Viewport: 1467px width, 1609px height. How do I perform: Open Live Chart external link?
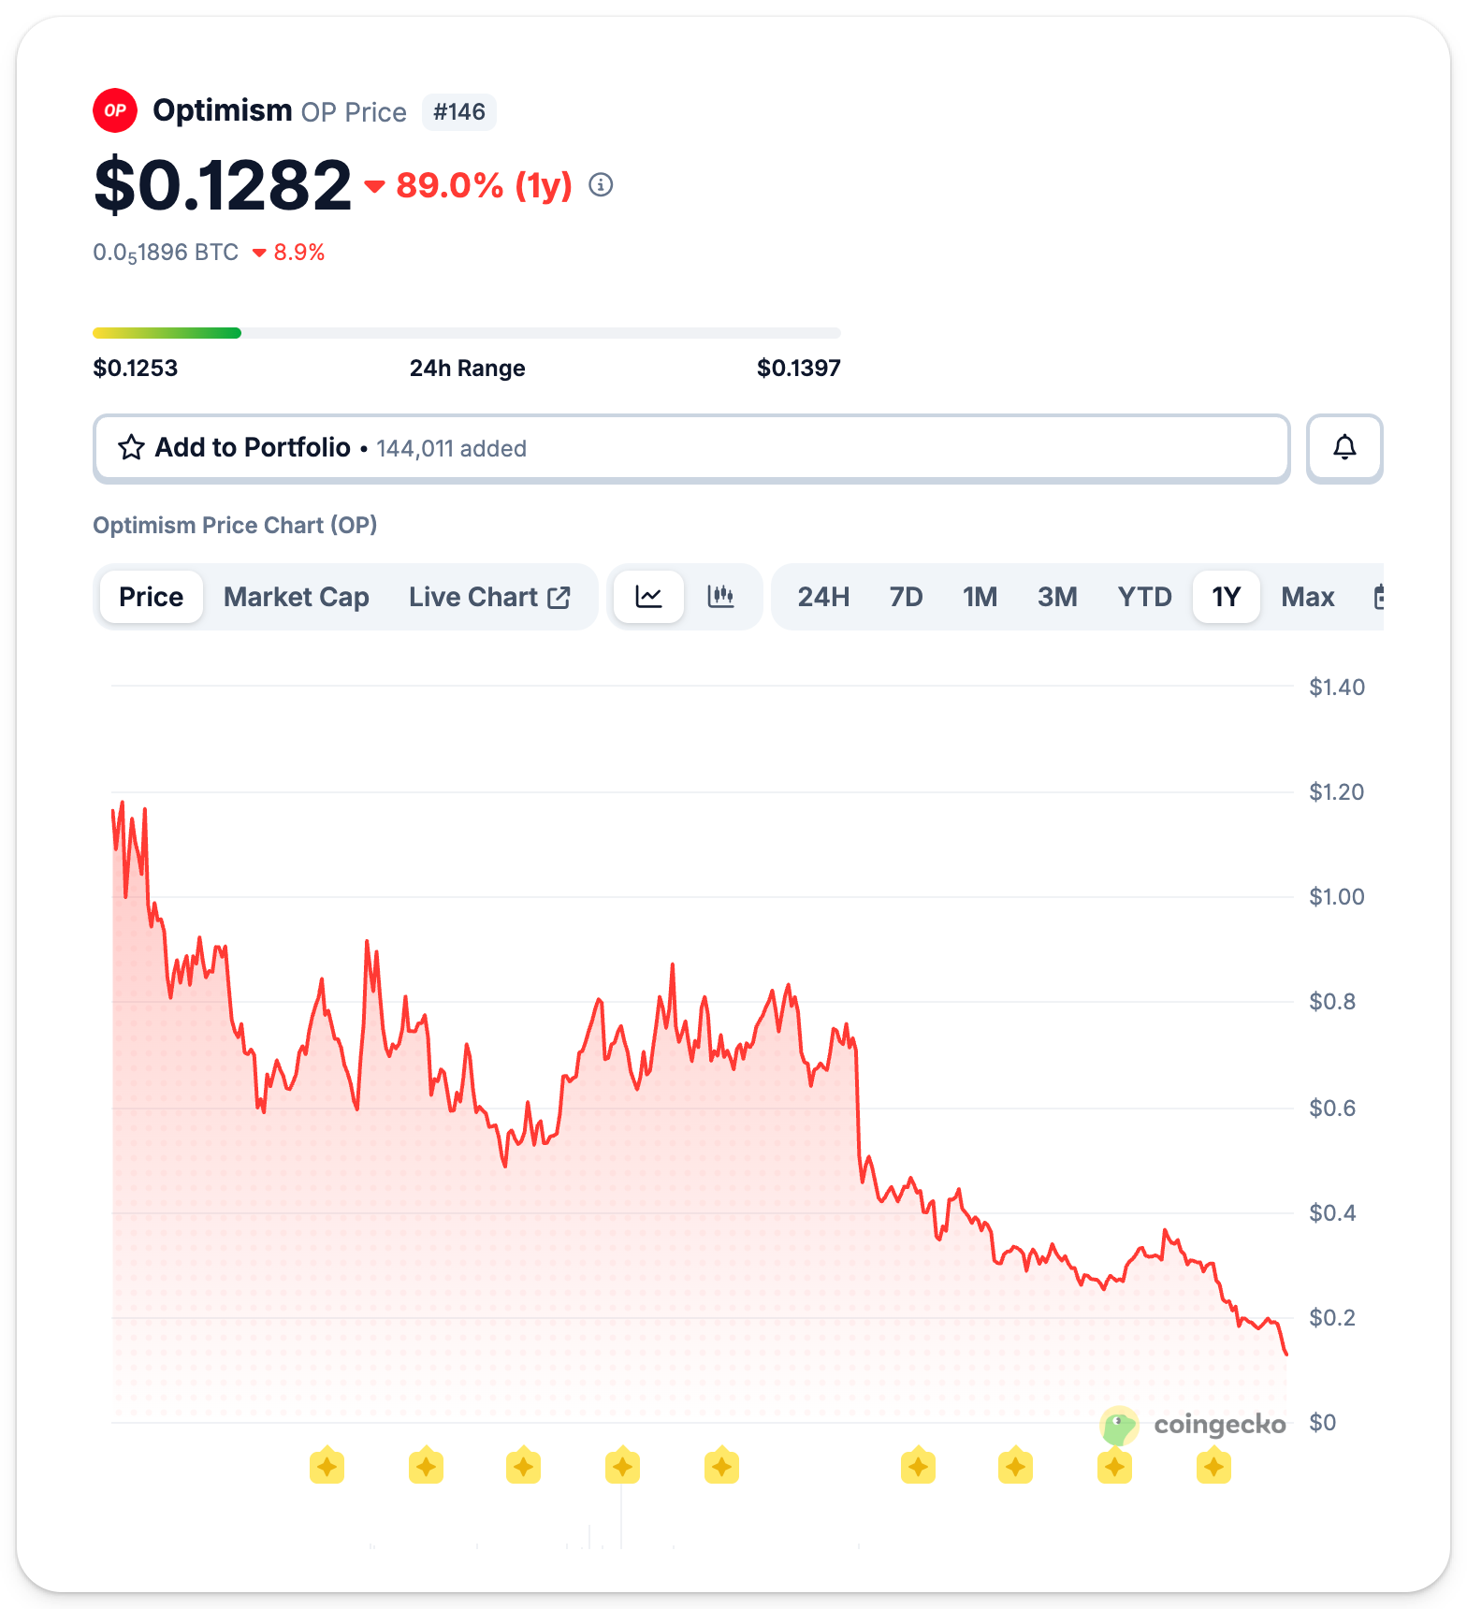coord(489,597)
